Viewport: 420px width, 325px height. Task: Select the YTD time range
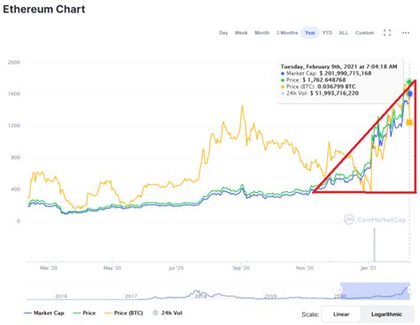[x=327, y=33]
